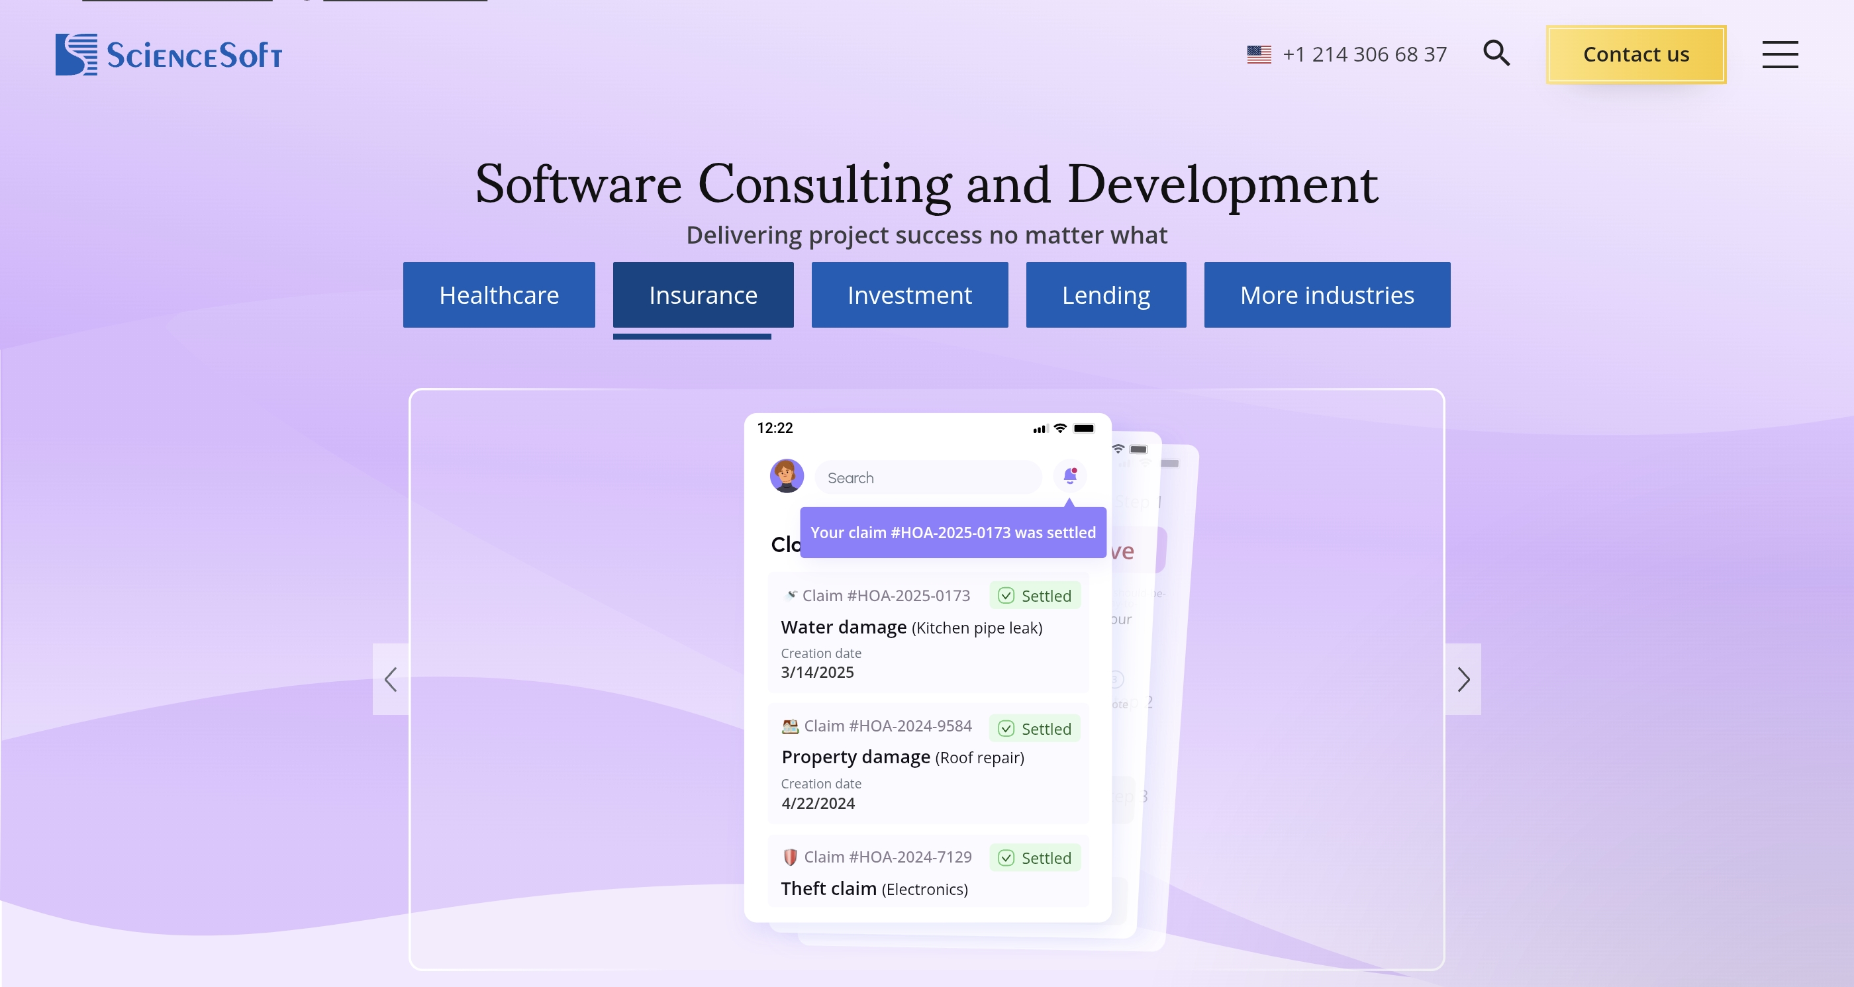Image resolution: width=1854 pixels, height=987 pixels.
Task: Click Settled badge for claim HOA-2025-0173
Action: (1035, 596)
